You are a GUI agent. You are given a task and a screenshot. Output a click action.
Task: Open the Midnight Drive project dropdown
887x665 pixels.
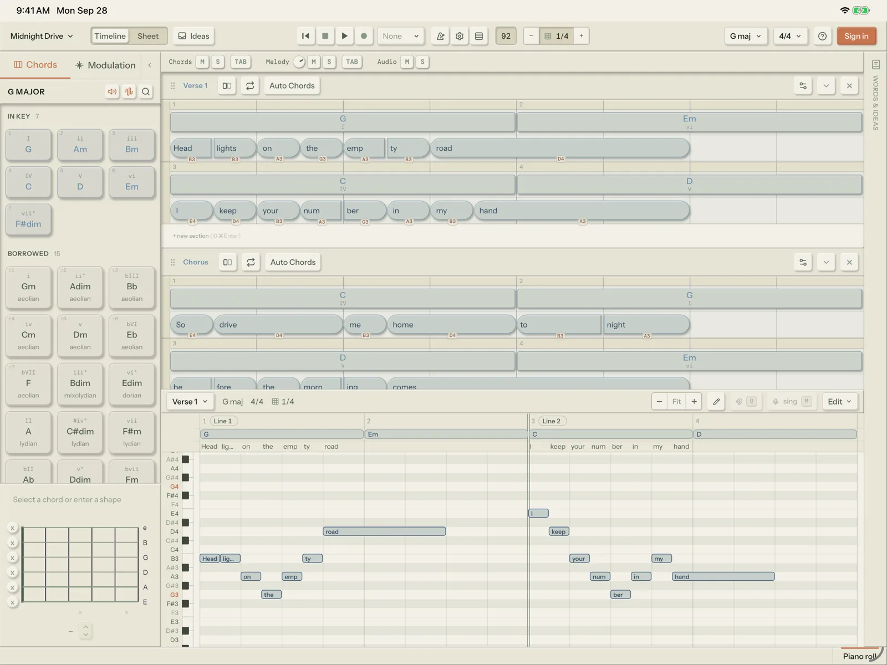click(42, 36)
